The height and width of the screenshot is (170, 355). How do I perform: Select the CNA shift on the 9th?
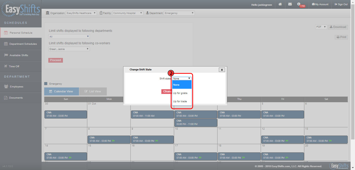point(152,140)
